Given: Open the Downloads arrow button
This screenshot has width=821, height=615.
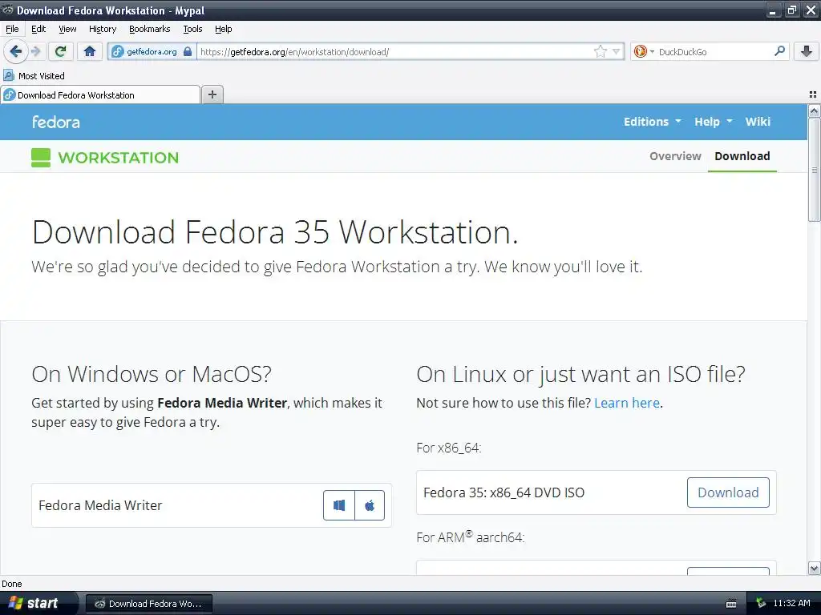Looking at the screenshot, I should click(x=807, y=51).
